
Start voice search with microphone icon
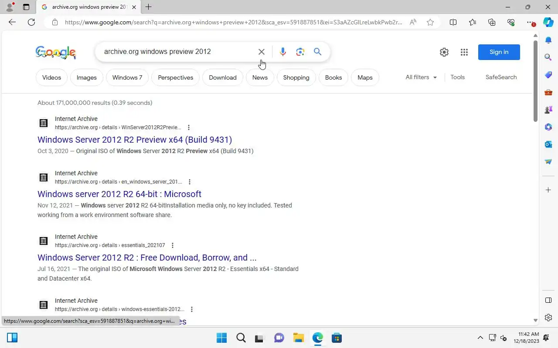pos(283,52)
